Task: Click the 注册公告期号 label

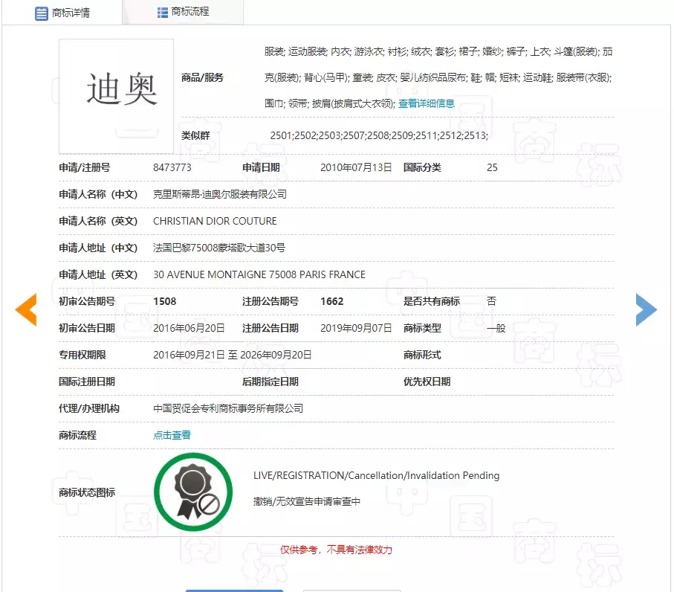Action: 270,301
